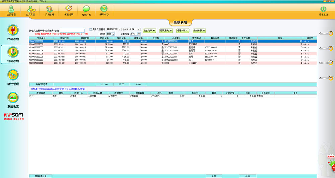
Task: Click the 撤销单子 F8 button
Action: 199,30
